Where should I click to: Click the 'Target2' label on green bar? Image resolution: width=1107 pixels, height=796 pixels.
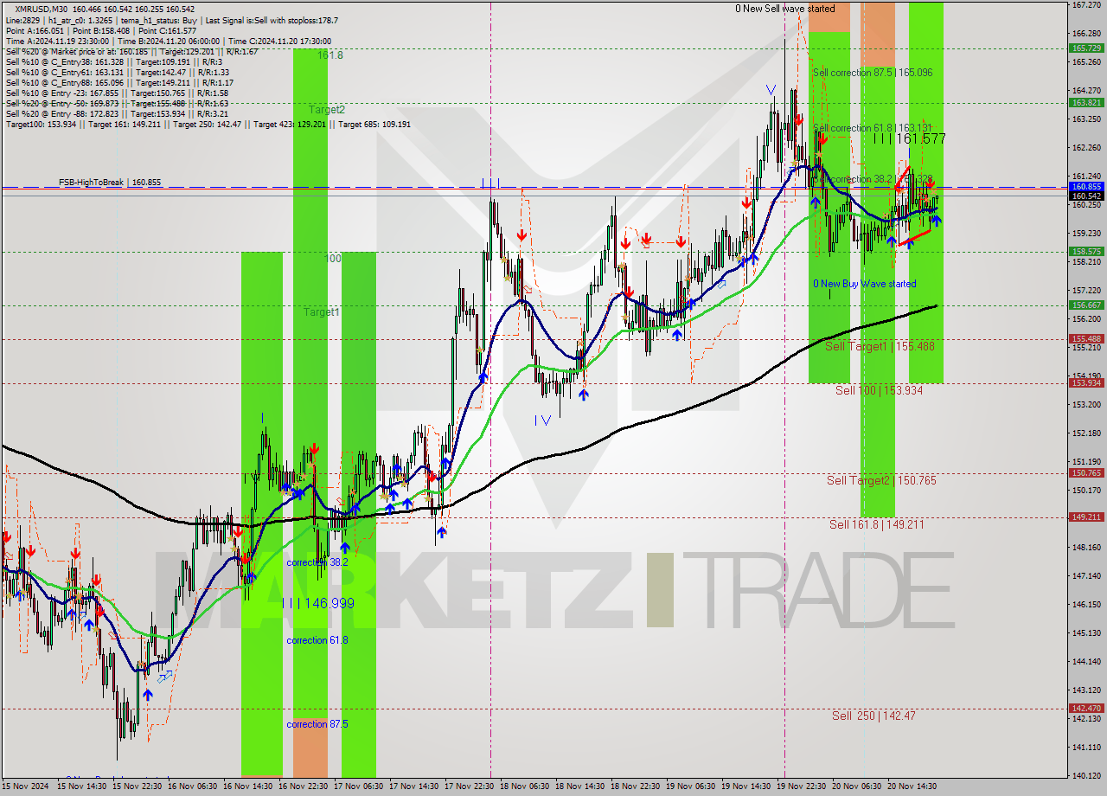pos(328,110)
